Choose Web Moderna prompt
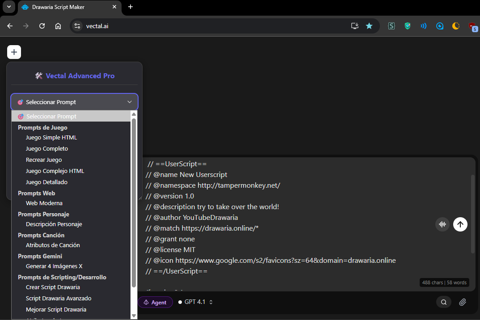The image size is (480, 320). (44, 203)
